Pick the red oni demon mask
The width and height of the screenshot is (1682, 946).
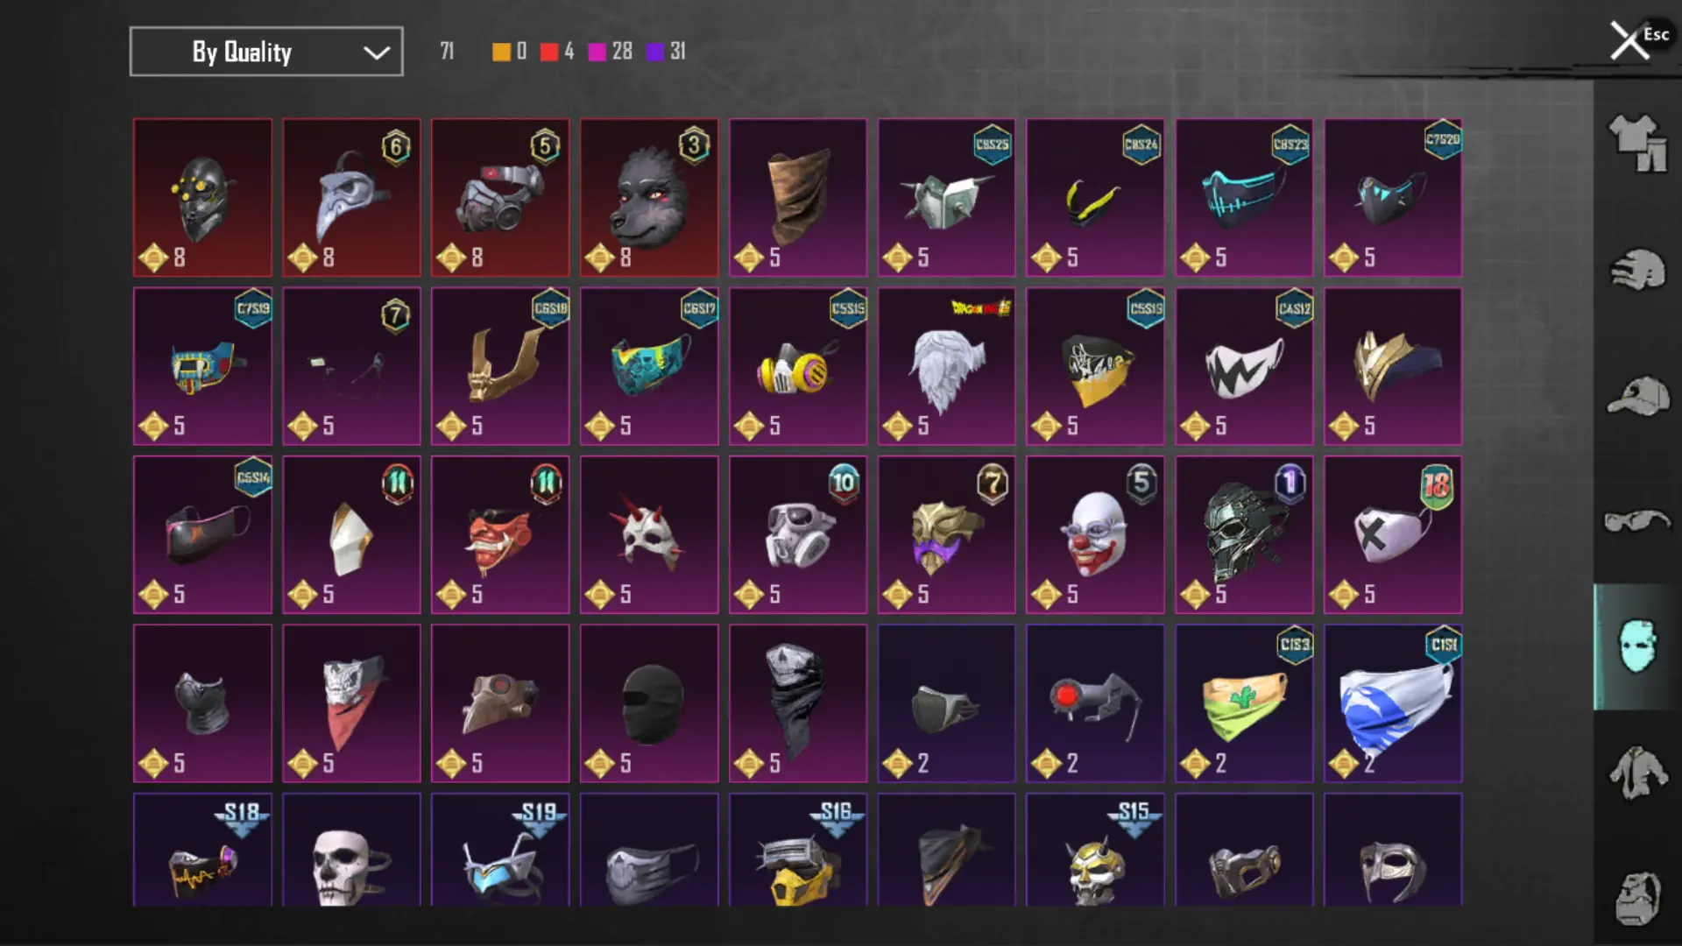point(500,535)
